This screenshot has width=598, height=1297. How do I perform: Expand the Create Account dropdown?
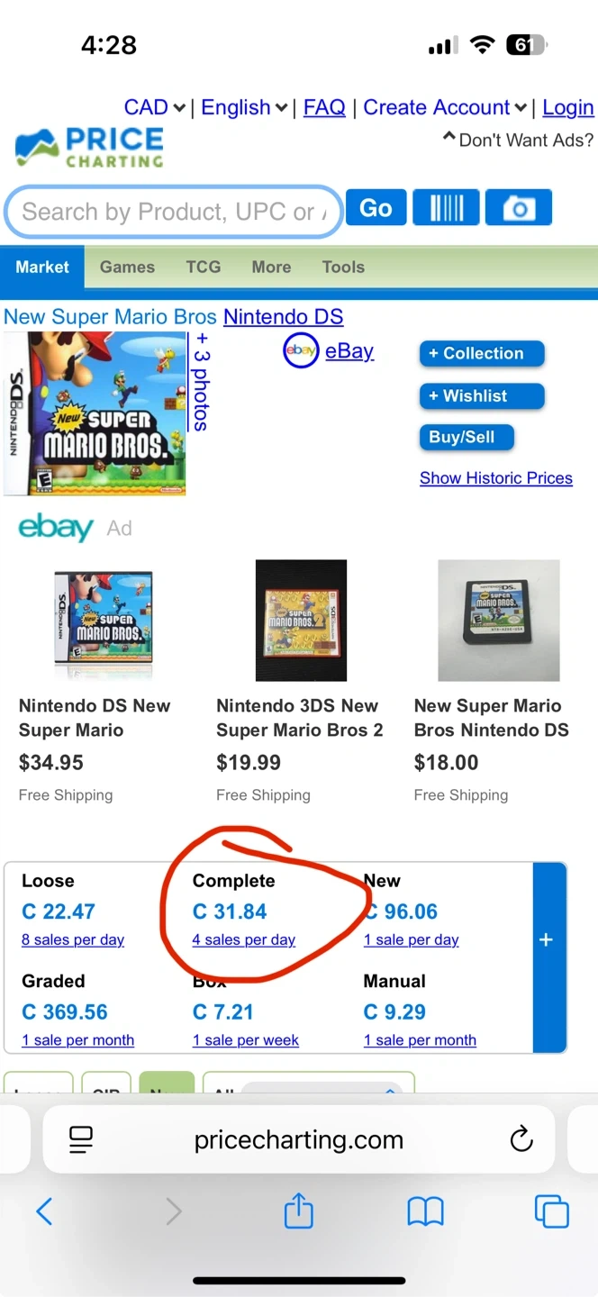[445, 108]
